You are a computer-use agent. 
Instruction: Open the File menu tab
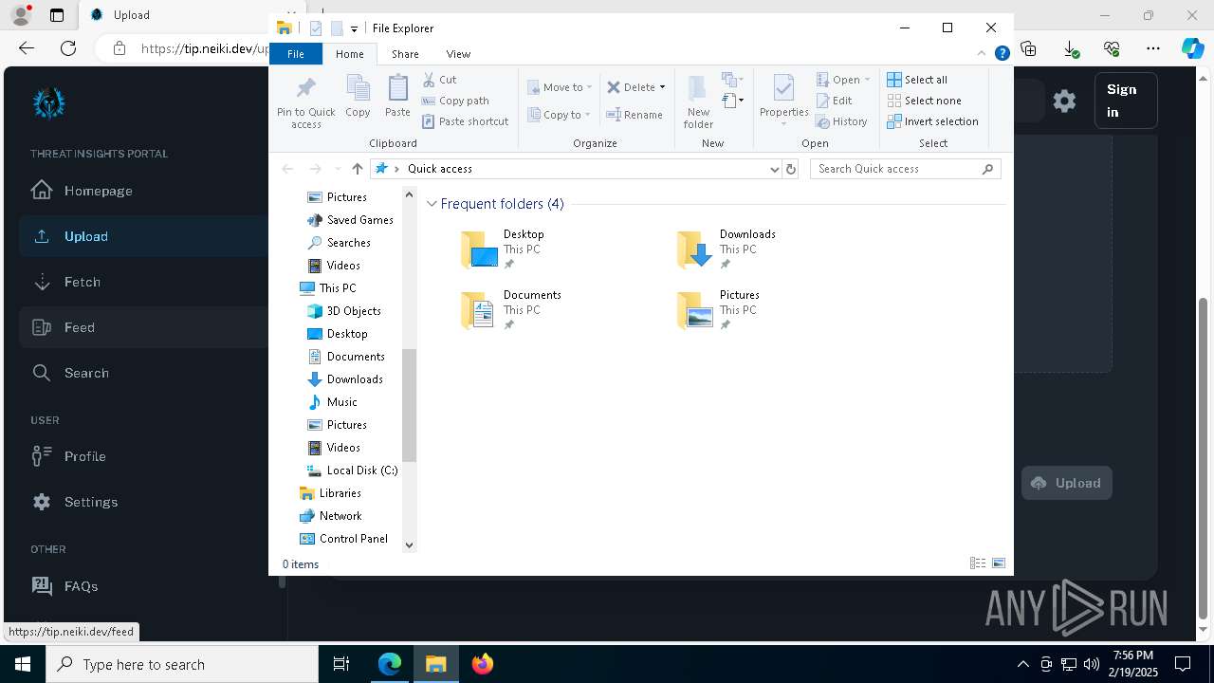point(296,54)
